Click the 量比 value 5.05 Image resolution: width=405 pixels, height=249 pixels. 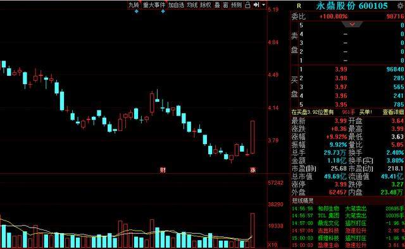point(397,145)
